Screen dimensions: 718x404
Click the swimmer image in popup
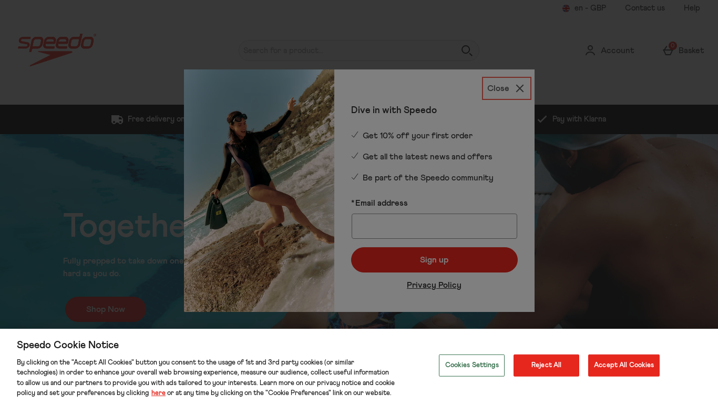(x=259, y=190)
